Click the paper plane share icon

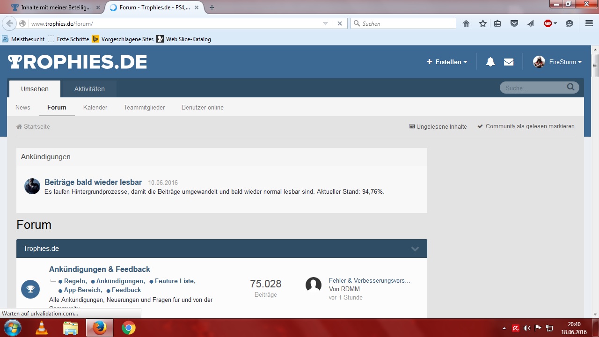point(531,23)
